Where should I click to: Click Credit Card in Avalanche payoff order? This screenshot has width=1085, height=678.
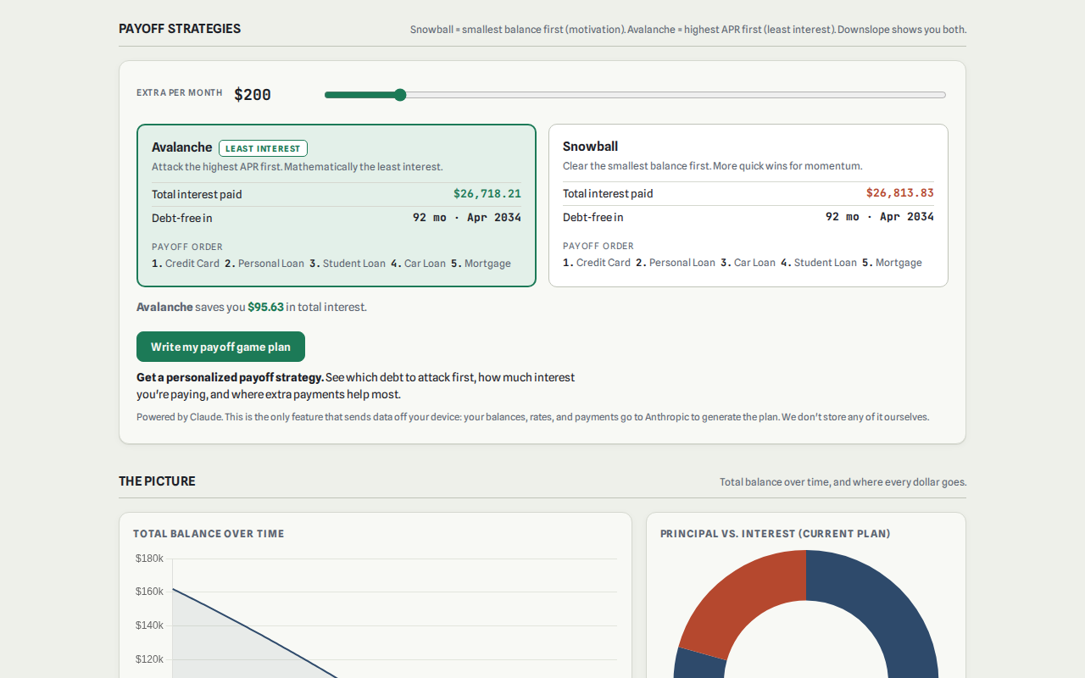click(192, 264)
